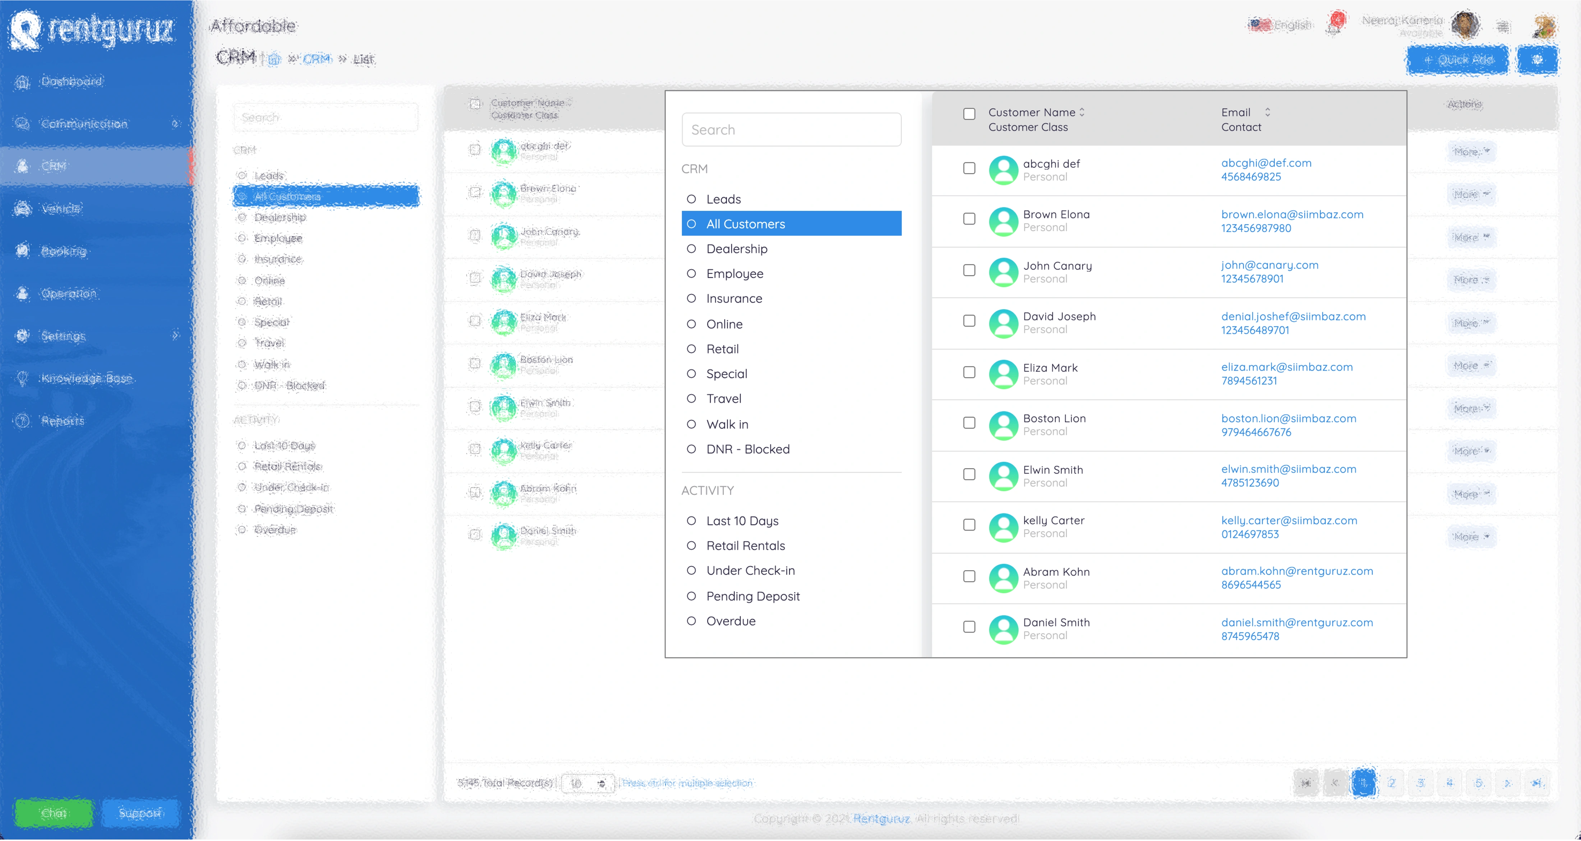Click John Canary's avatar icon
This screenshot has height=841, width=1581.
tap(1004, 272)
